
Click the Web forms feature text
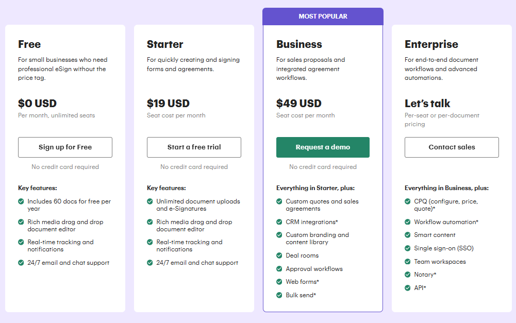pyautogui.click(x=302, y=282)
